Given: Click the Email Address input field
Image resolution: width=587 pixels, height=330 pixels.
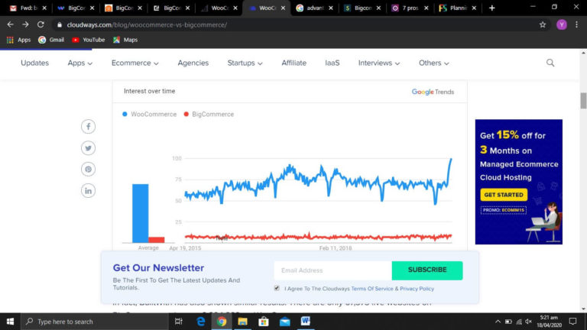Looking at the screenshot, I should point(332,270).
